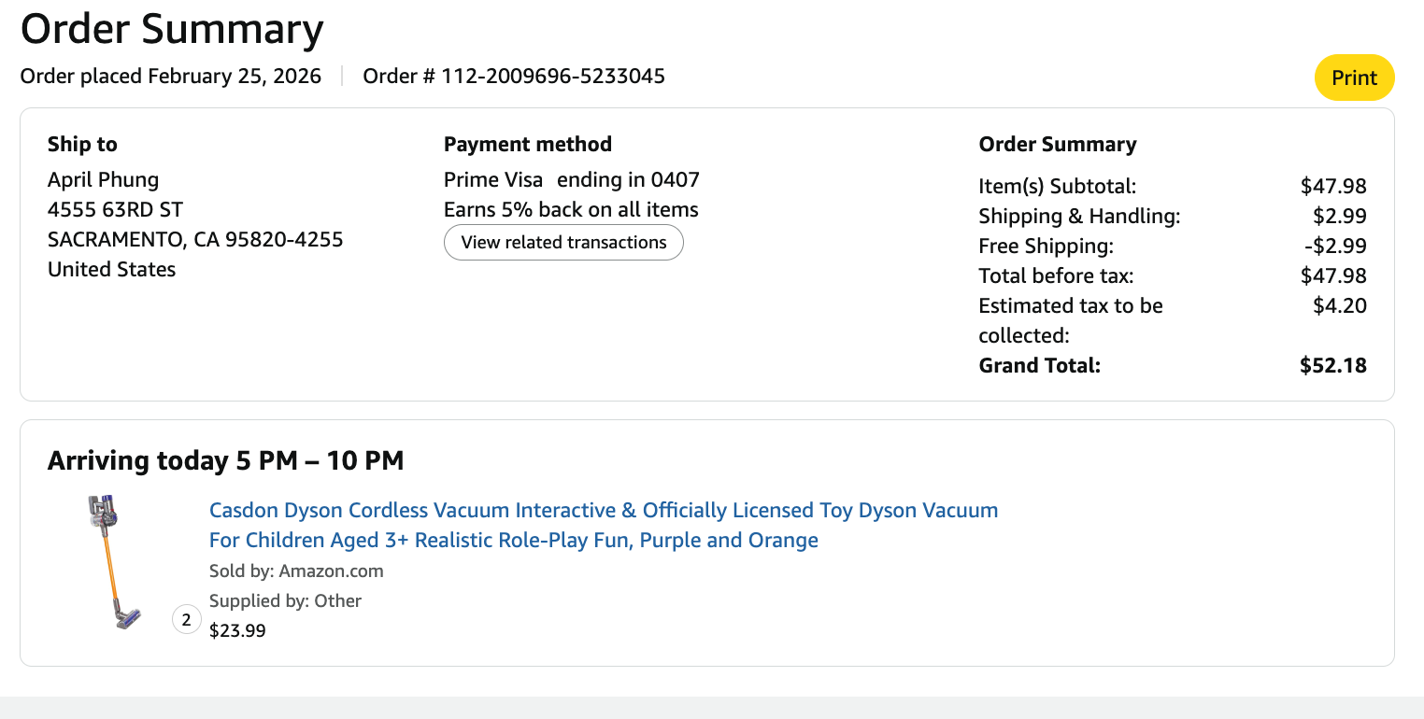Click the Grand Total amount $52.18
The image size is (1424, 719).
(1332, 366)
